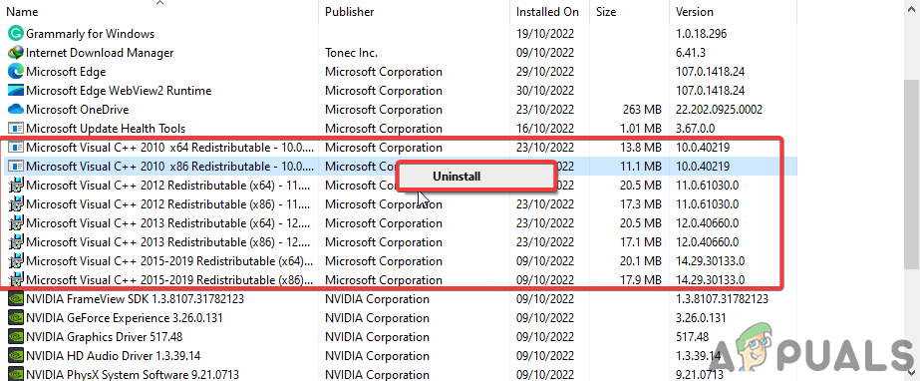Screen dimensions: 920x381
Task: Click the Microsoft Edge WebView2 Runtime icon
Action: click(16, 91)
